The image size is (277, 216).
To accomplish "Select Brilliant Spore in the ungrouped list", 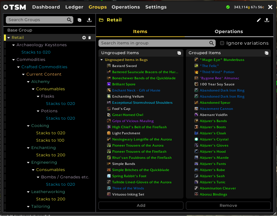I will [124, 84].
